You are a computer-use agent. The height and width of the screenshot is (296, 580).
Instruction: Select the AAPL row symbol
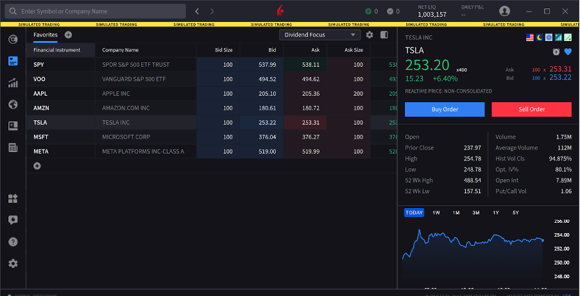(x=40, y=94)
